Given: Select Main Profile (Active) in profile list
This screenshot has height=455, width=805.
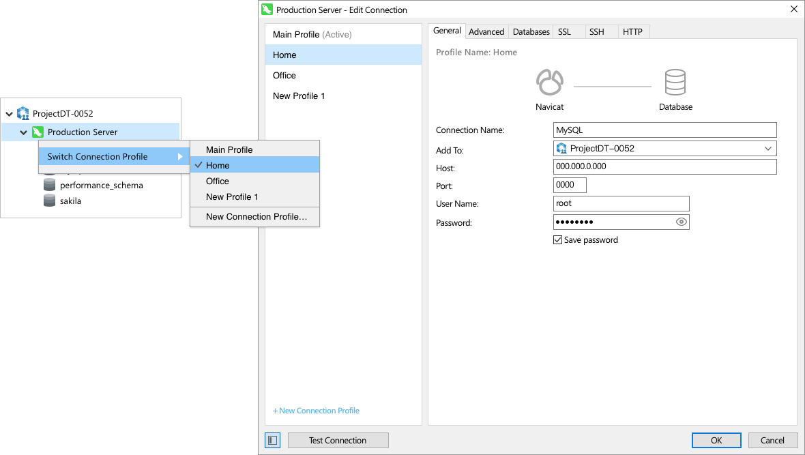Looking at the screenshot, I should [x=343, y=34].
